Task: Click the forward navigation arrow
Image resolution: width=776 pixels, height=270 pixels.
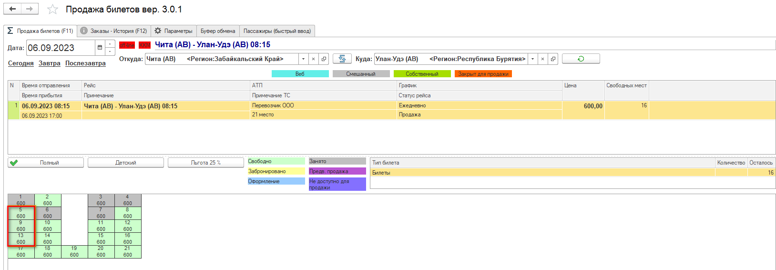Action: tap(30, 9)
